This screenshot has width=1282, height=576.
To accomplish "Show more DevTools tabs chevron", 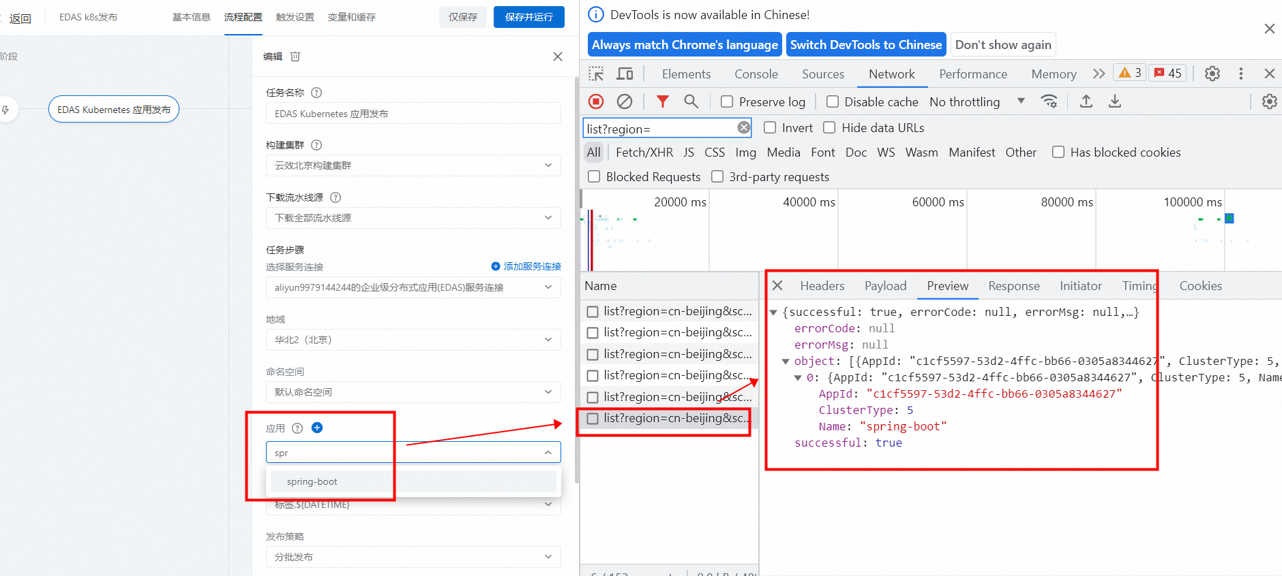I will pos(1099,74).
